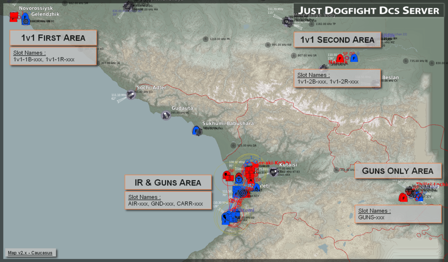Click the Novorossiysk map label
Image resolution: width=448 pixels, height=262 pixels.
(36, 8)
